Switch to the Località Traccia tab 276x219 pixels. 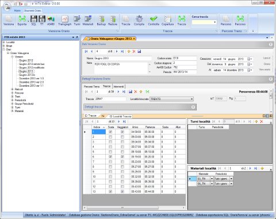pos(121,116)
